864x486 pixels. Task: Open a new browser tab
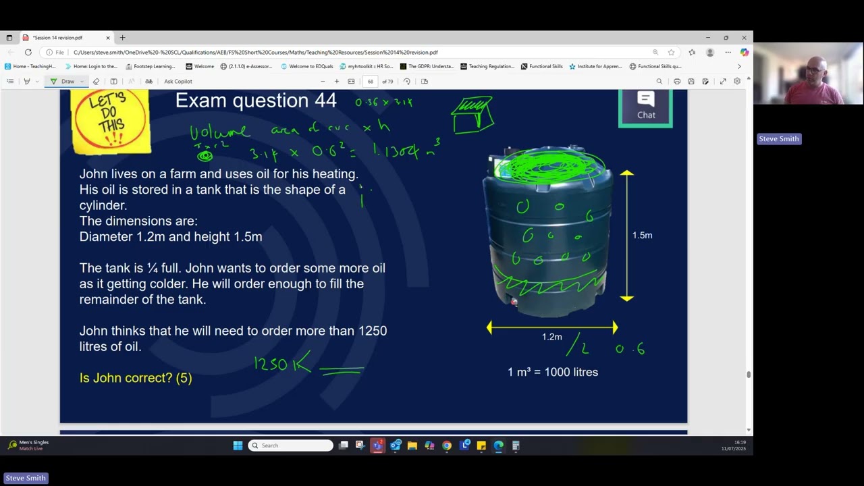point(122,38)
